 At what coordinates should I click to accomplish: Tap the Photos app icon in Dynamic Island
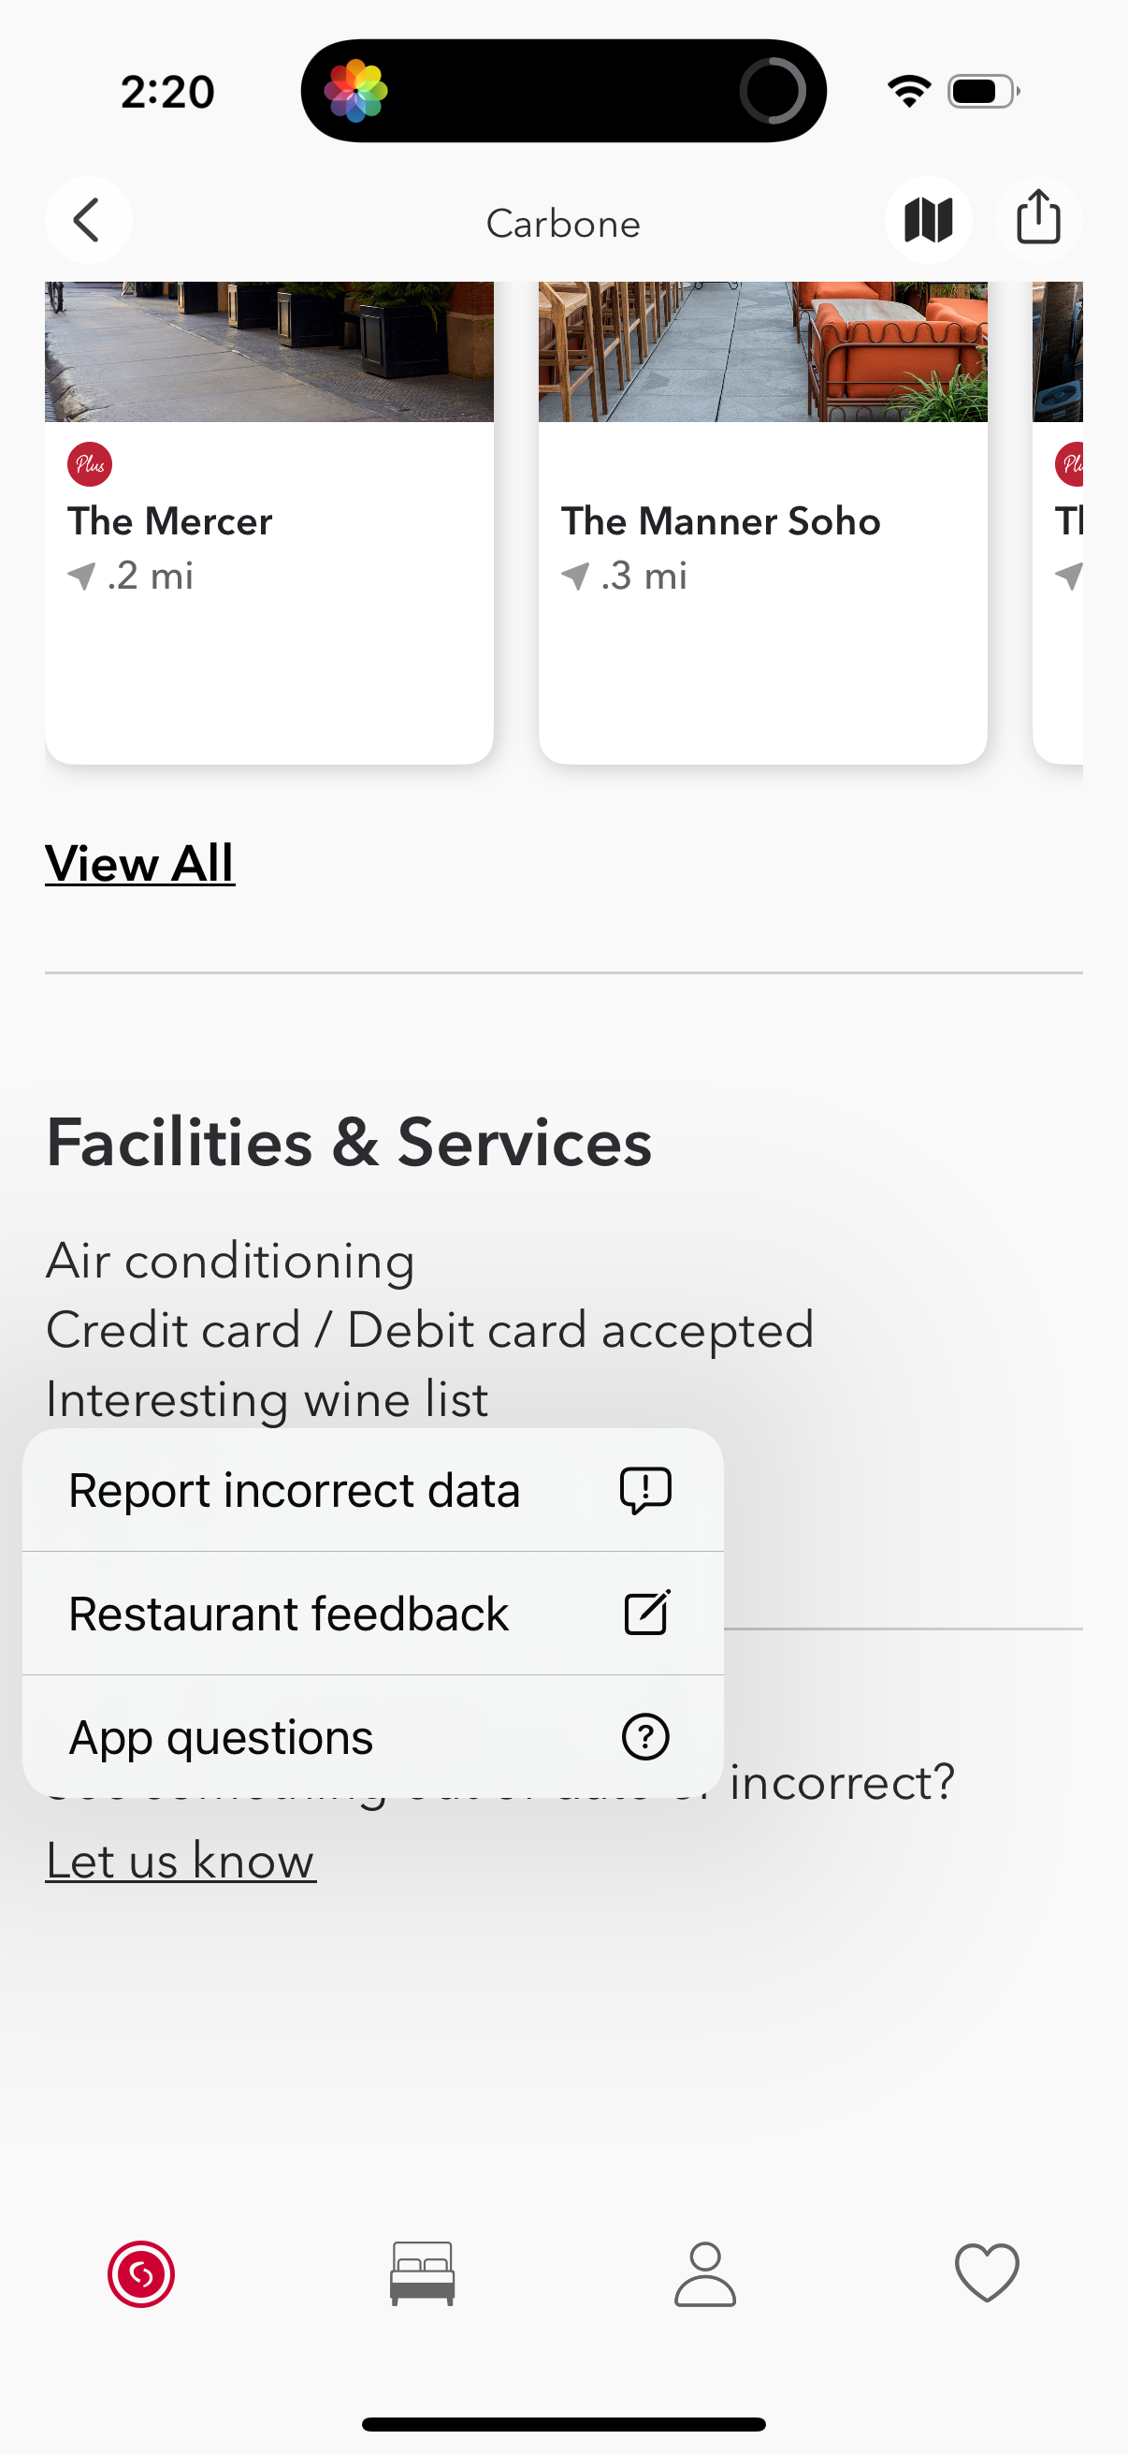pos(356,92)
